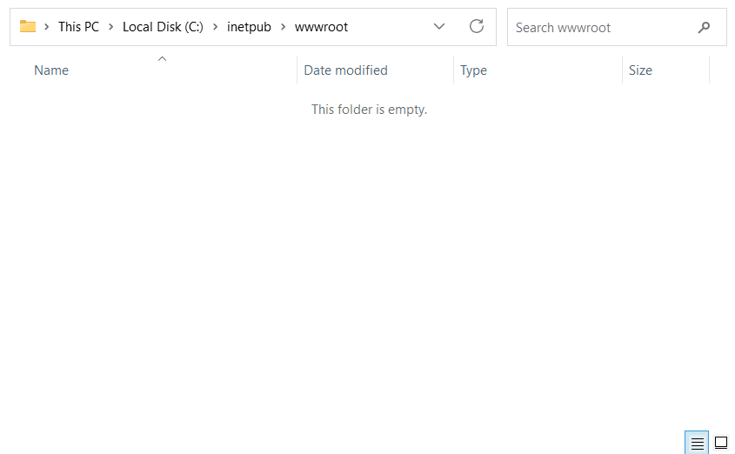This screenshot has width=735, height=454.
Task: Go to Local Disk (C:) breadcrumb
Action: click(x=163, y=27)
